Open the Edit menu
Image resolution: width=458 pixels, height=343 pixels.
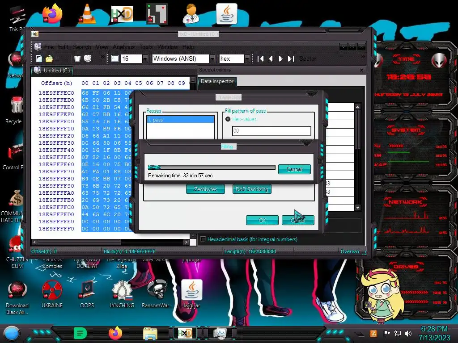click(x=63, y=47)
